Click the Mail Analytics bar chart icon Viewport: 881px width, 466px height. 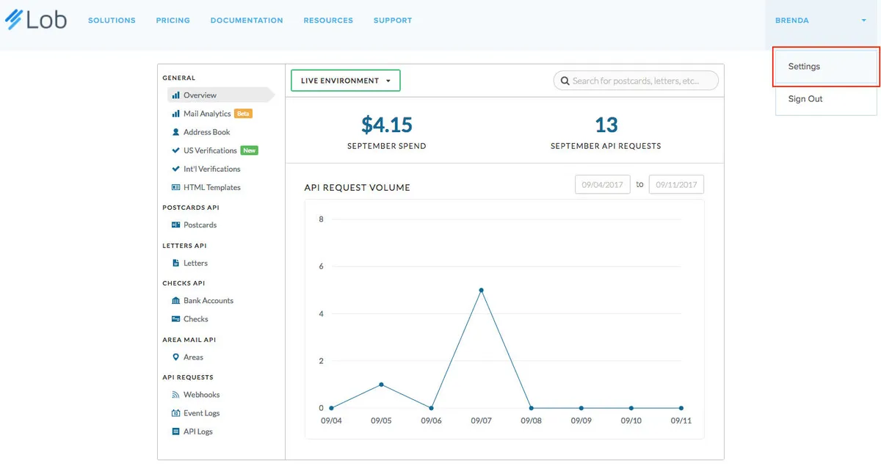pyautogui.click(x=175, y=114)
